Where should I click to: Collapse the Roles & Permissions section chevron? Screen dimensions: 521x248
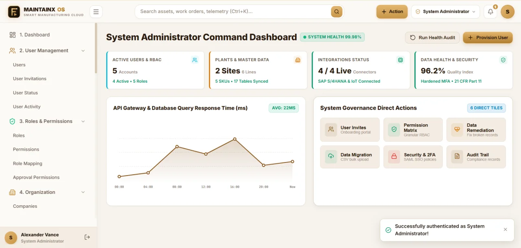pos(83,121)
